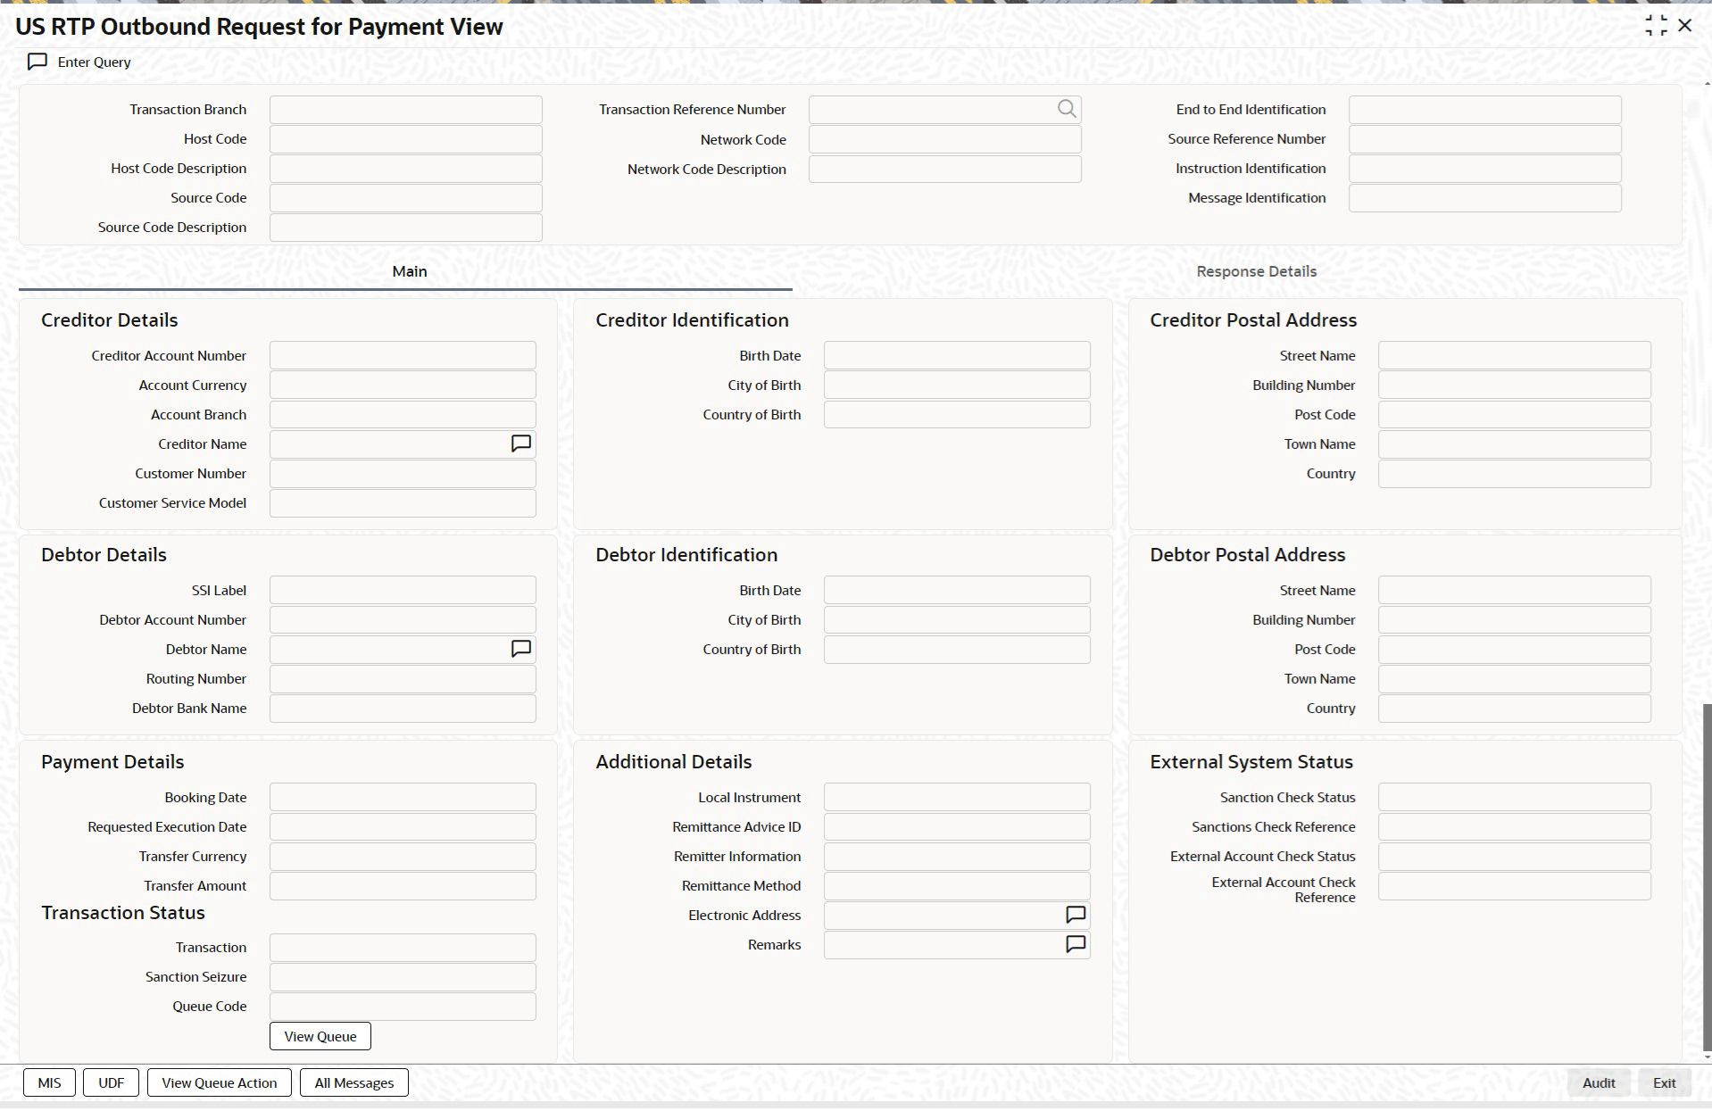The width and height of the screenshot is (1712, 1111).
Task: Click Creditor Postal Address Post Code field
Action: (x=1515, y=414)
